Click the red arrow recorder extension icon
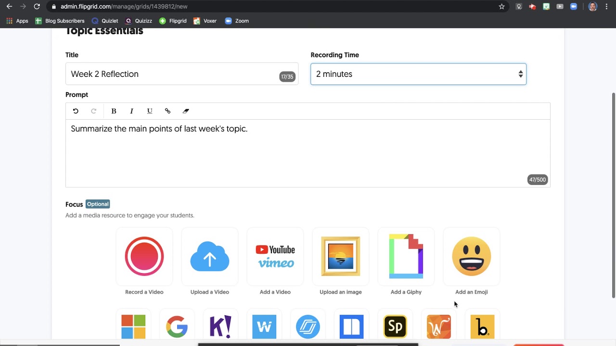The width and height of the screenshot is (616, 346). (532, 7)
